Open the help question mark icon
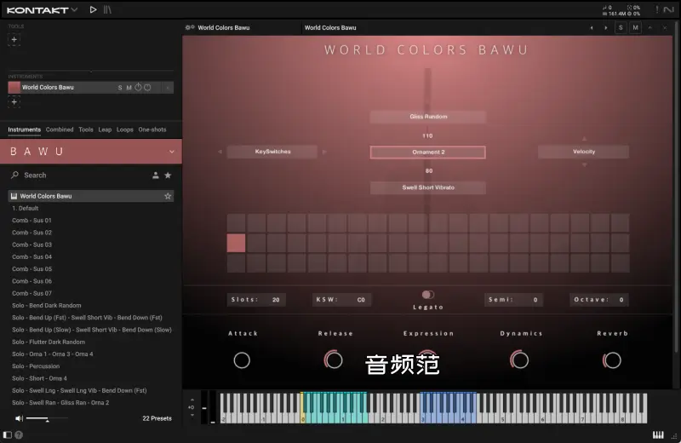The width and height of the screenshot is (681, 443). pos(19,434)
